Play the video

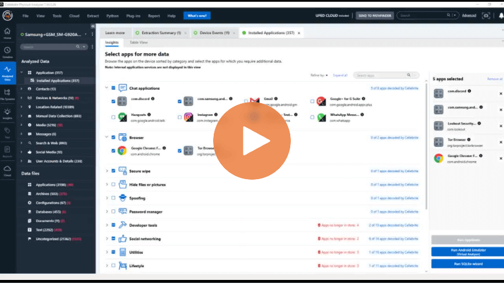coord(252,141)
